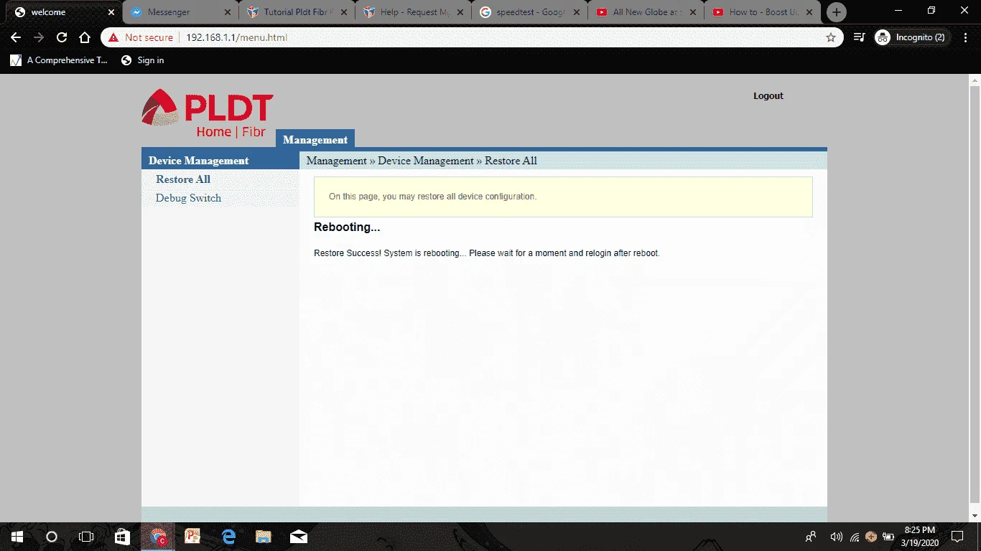The width and height of the screenshot is (981, 551).
Task: Click the Chrome taskbar icon
Action: tap(158, 536)
